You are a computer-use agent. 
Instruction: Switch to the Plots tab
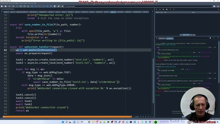pos(191,35)
